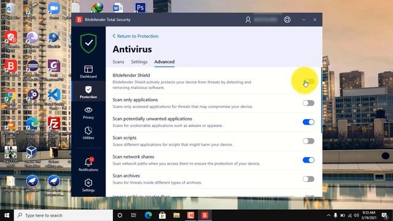Select the FileZilla desktop shortcut
Image resolution: width=393 pixels, height=221 pixels.
pos(54,127)
